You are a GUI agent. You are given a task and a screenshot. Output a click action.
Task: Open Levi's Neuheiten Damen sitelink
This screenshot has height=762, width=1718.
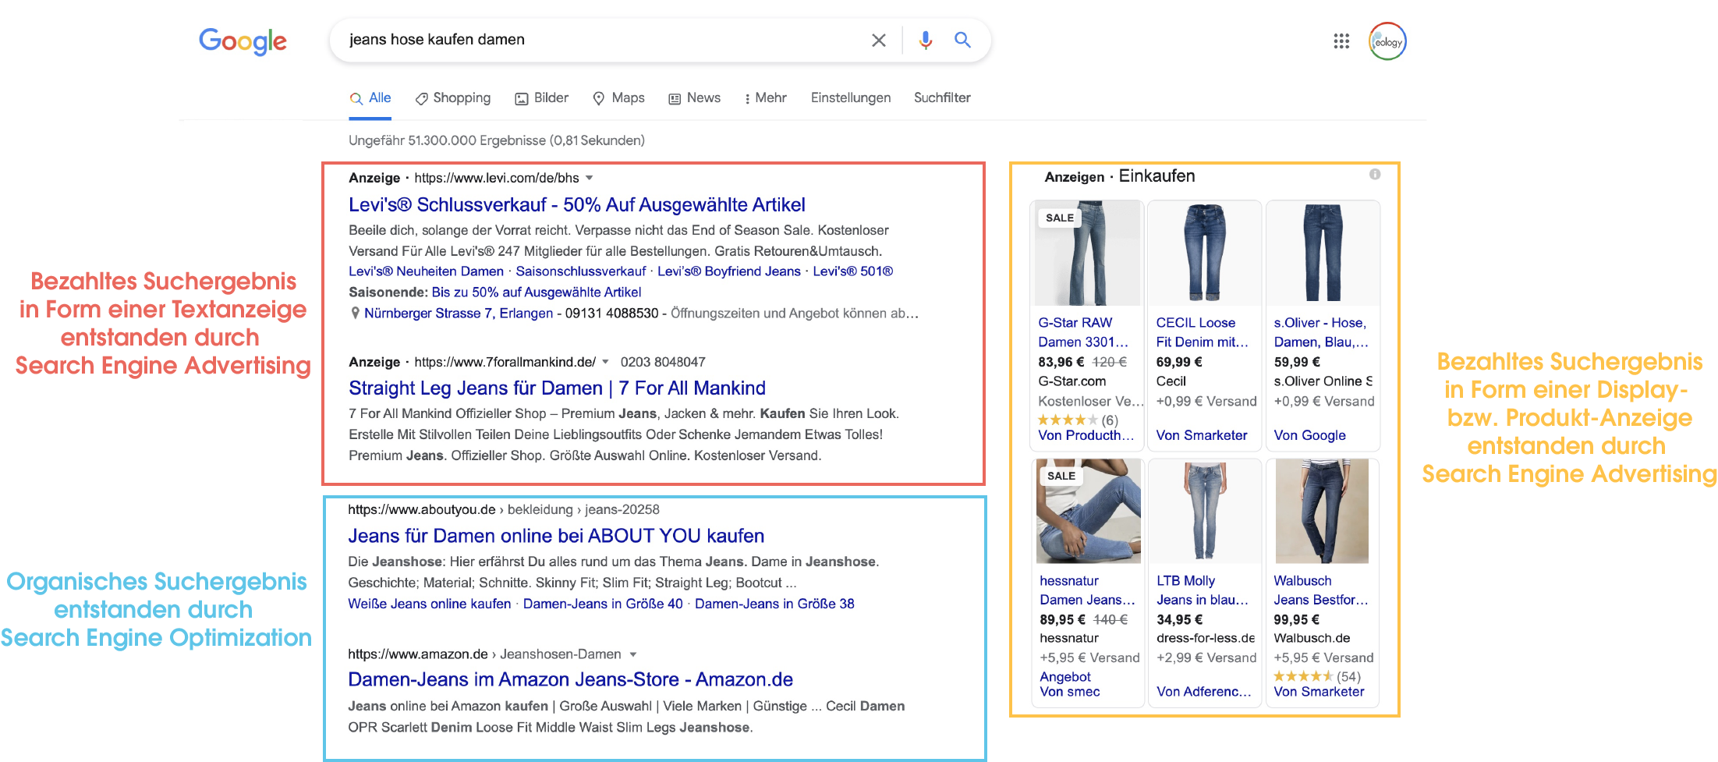[x=426, y=271]
